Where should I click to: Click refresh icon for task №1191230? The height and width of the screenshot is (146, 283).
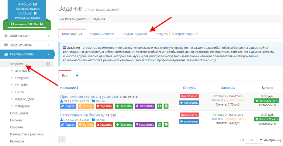tap(159, 125)
